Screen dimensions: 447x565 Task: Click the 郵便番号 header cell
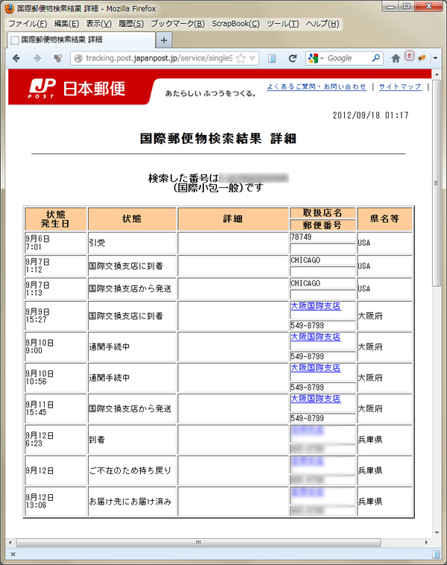323,225
